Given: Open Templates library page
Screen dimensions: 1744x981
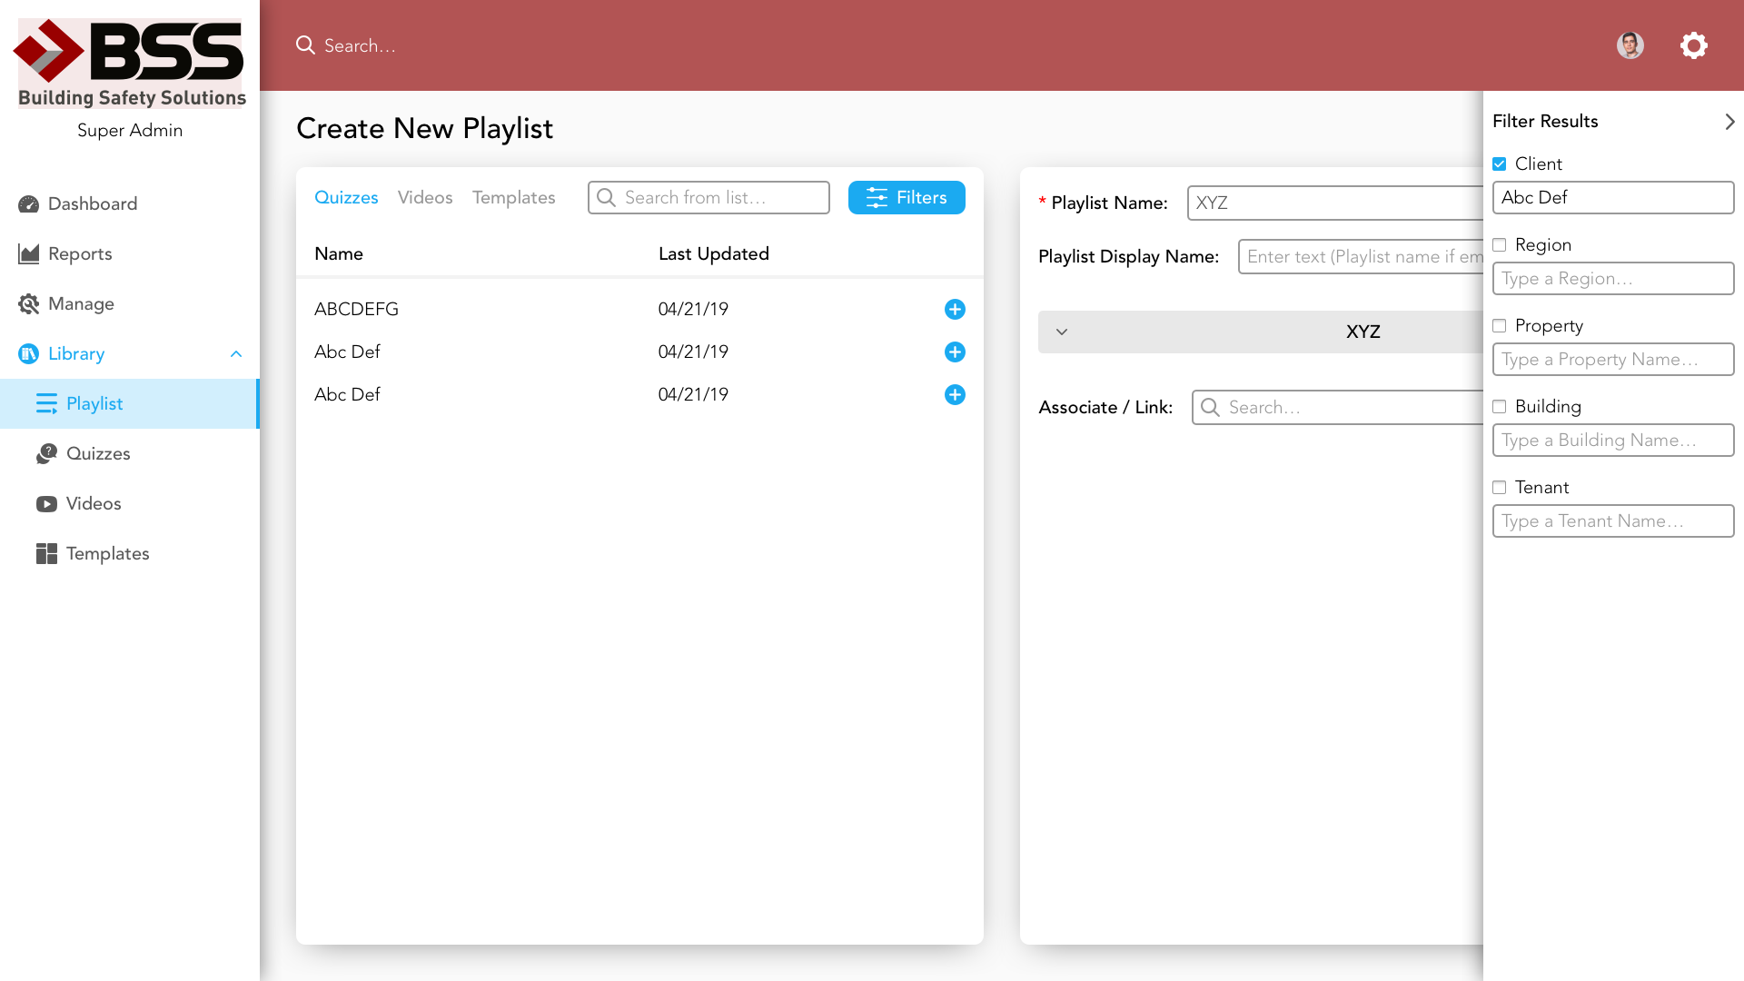Looking at the screenshot, I should (107, 553).
